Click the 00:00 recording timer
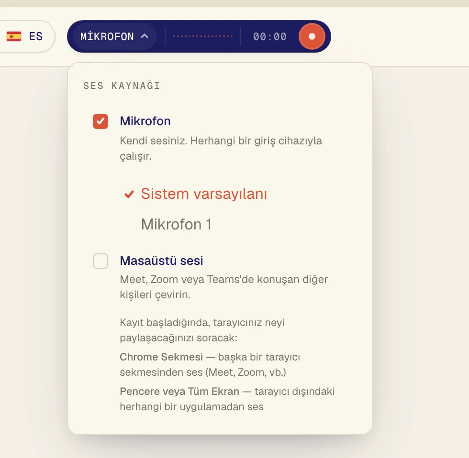The width and height of the screenshot is (469, 458). (x=270, y=36)
